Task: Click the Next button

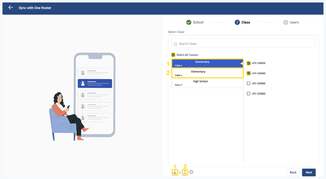Action: (309, 172)
